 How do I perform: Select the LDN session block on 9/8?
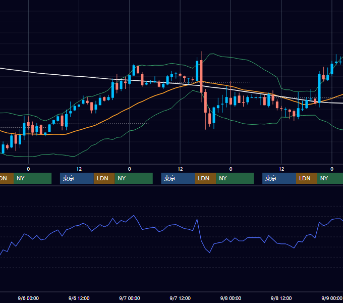[x=307, y=178]
